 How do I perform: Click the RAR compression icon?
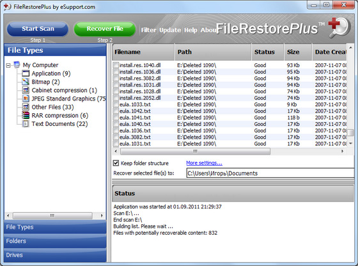(26, 115)
